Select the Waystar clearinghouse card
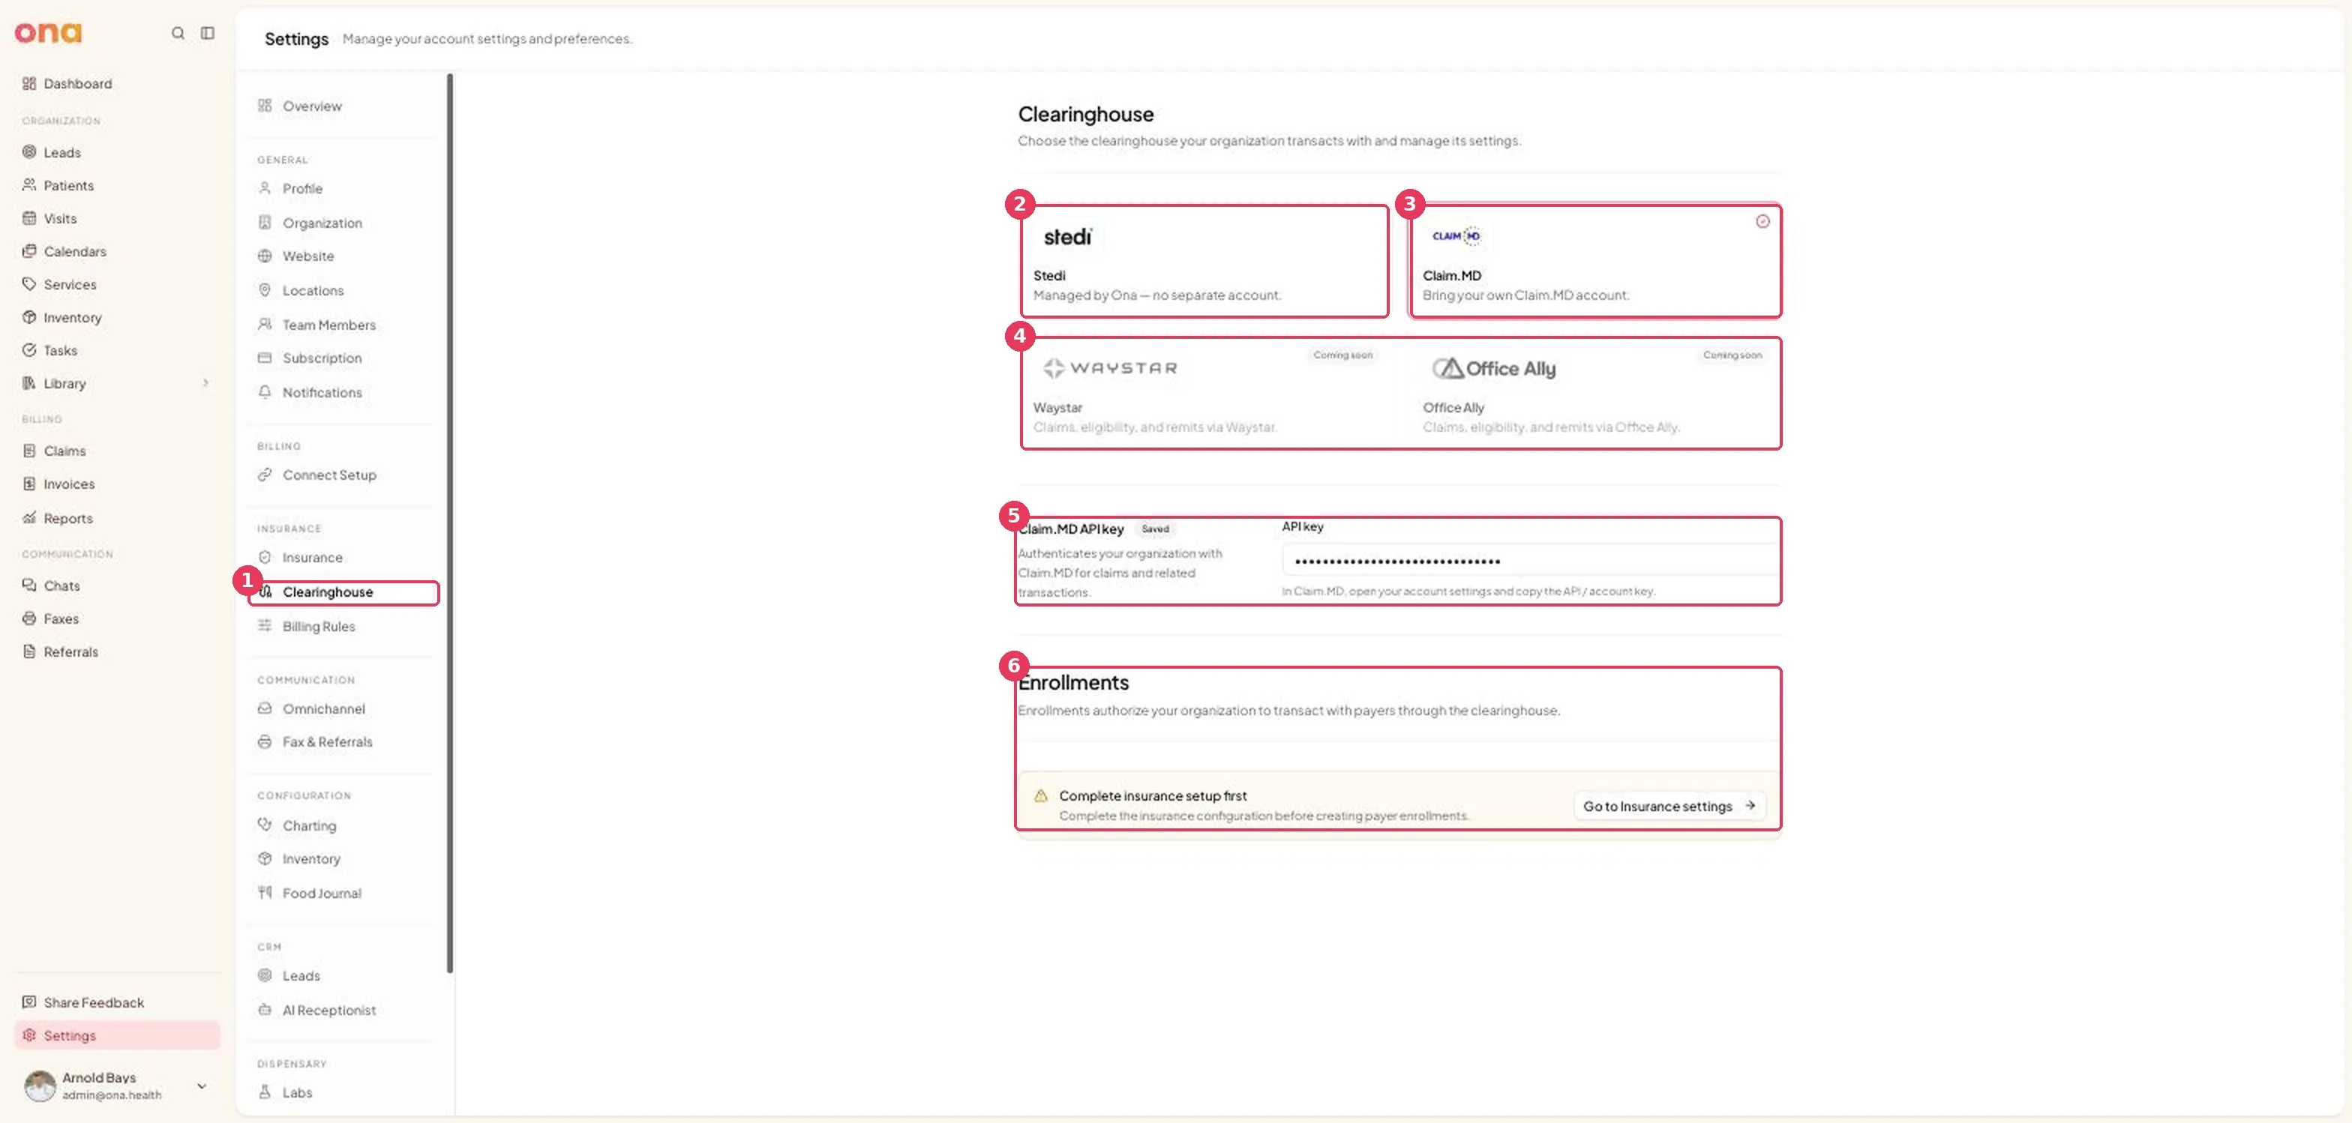This screenshot has height=1123, width=2352. [1205, 393]
